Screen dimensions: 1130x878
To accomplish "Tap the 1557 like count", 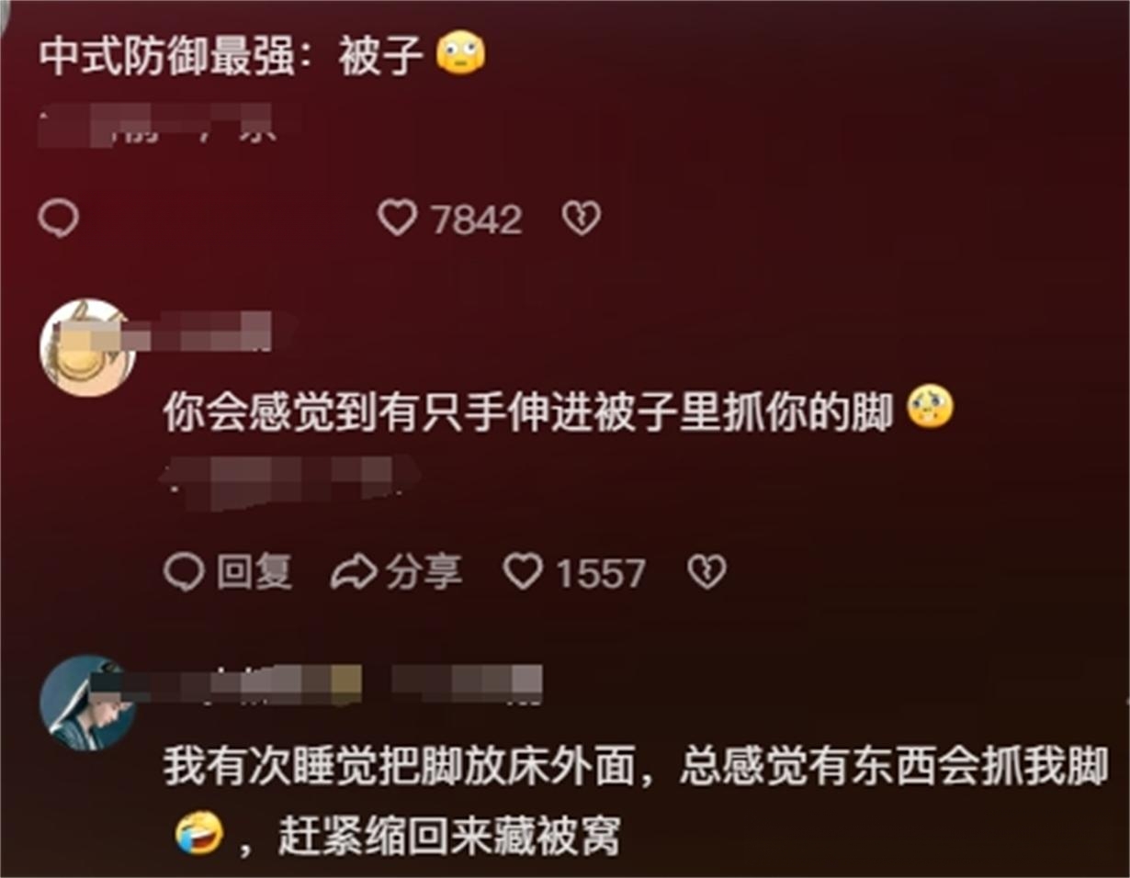I will coord(601,574).
